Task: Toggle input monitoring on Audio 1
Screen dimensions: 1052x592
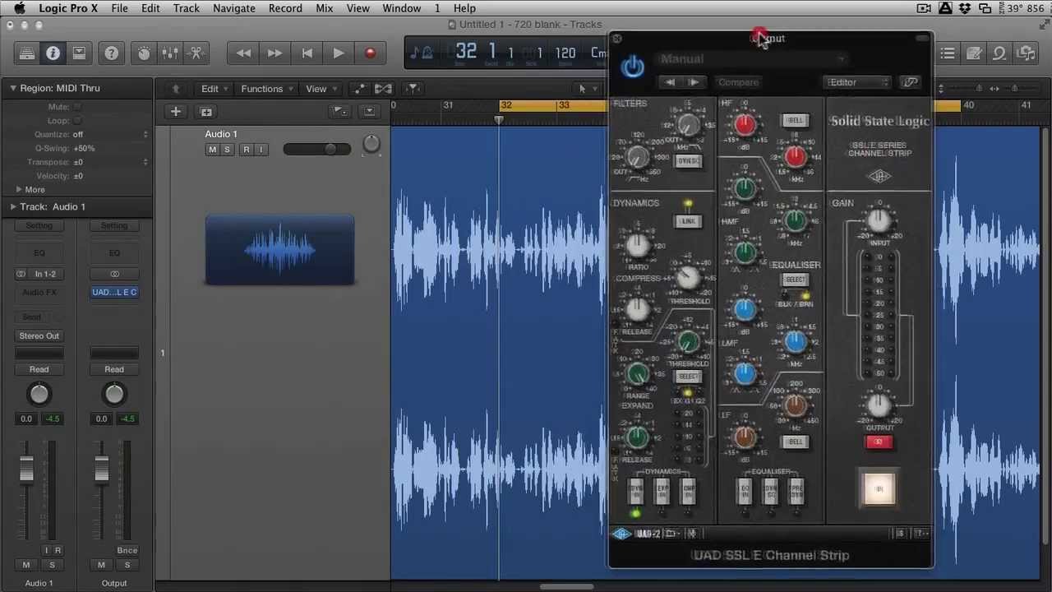Action: (x=261, y=150)
